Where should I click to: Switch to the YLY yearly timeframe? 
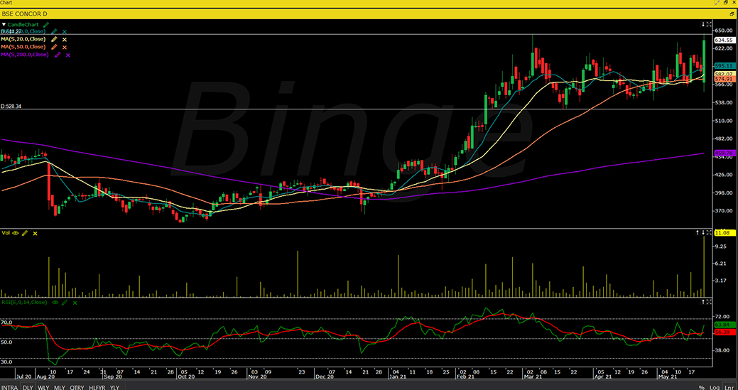click(114, 387)
